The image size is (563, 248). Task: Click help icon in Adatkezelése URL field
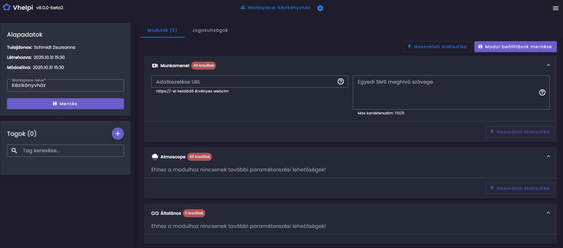(340, 82)
